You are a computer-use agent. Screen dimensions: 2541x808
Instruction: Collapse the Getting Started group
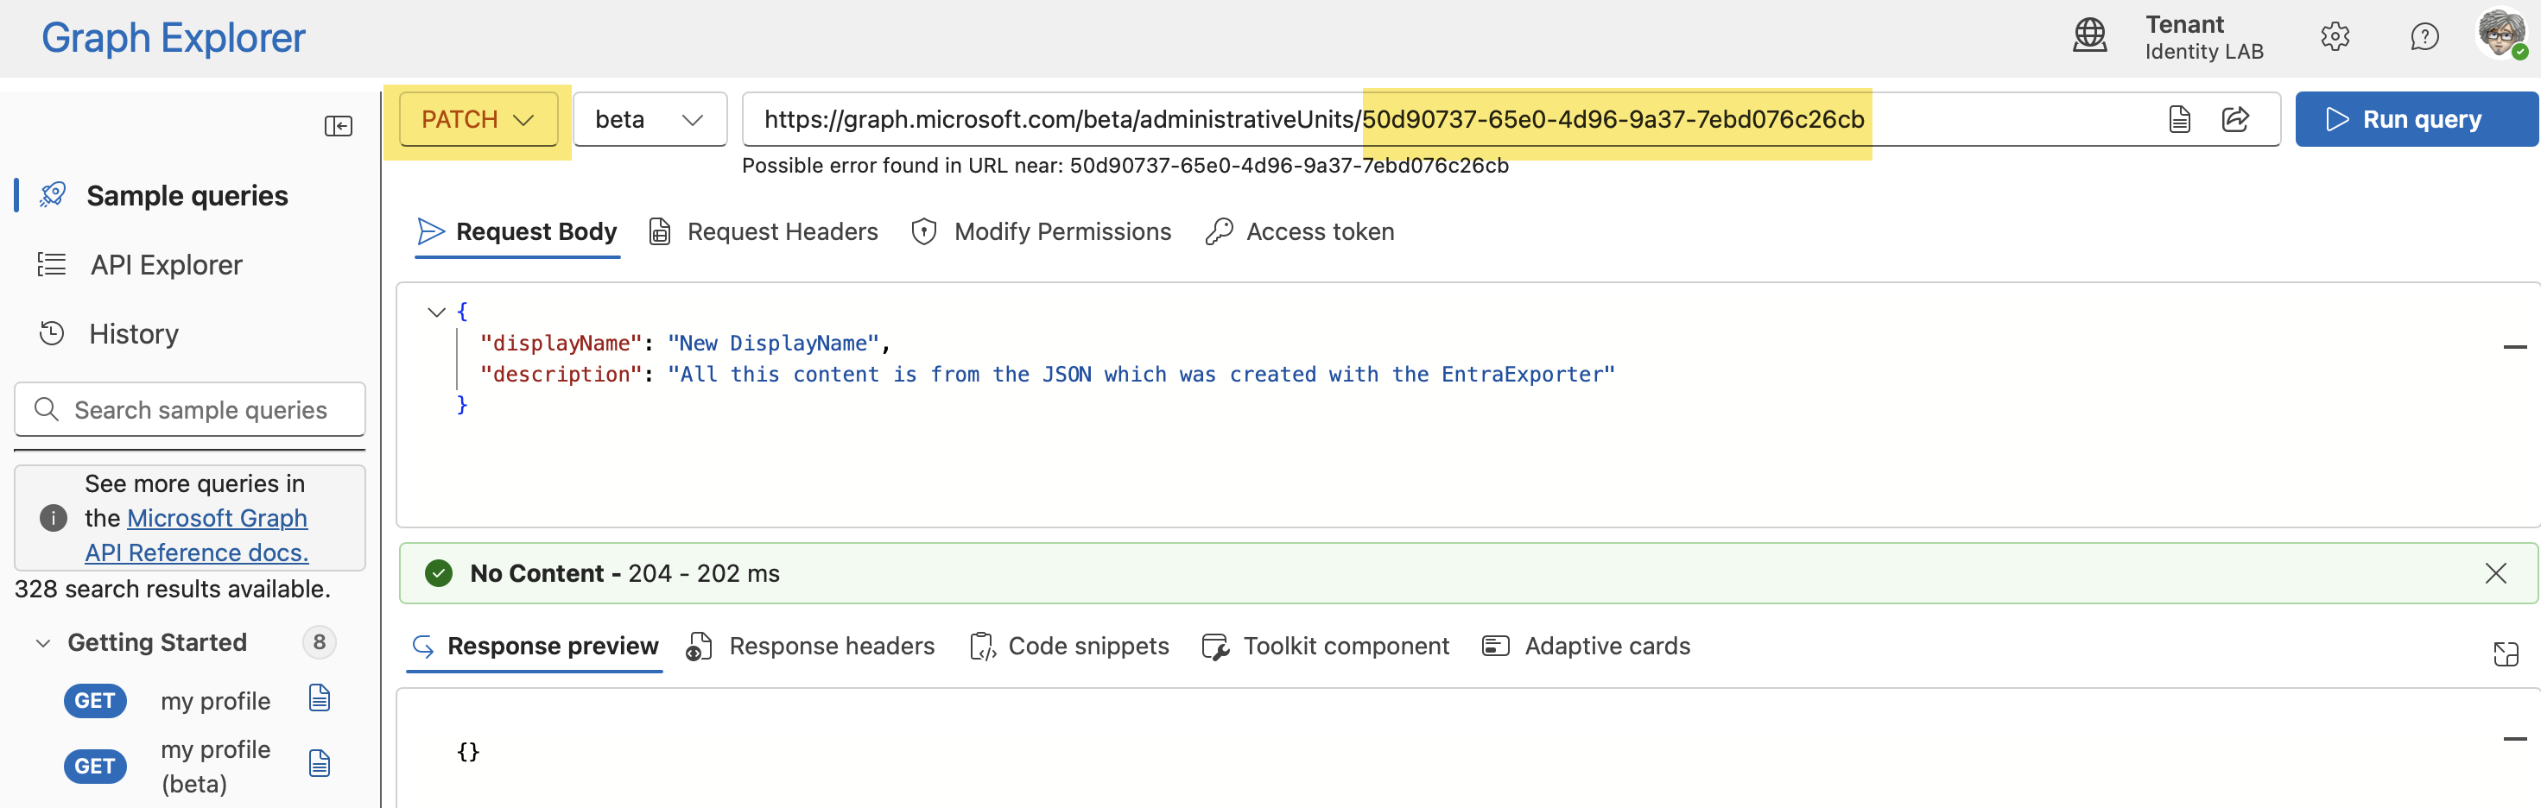click(43, 643)
